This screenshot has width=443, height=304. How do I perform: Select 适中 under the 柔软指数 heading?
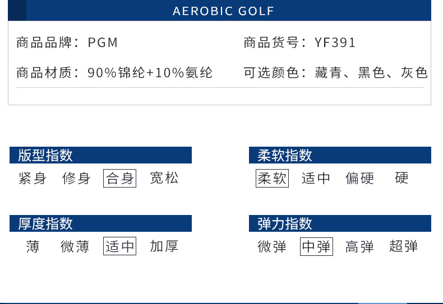(x=316, y=179)
